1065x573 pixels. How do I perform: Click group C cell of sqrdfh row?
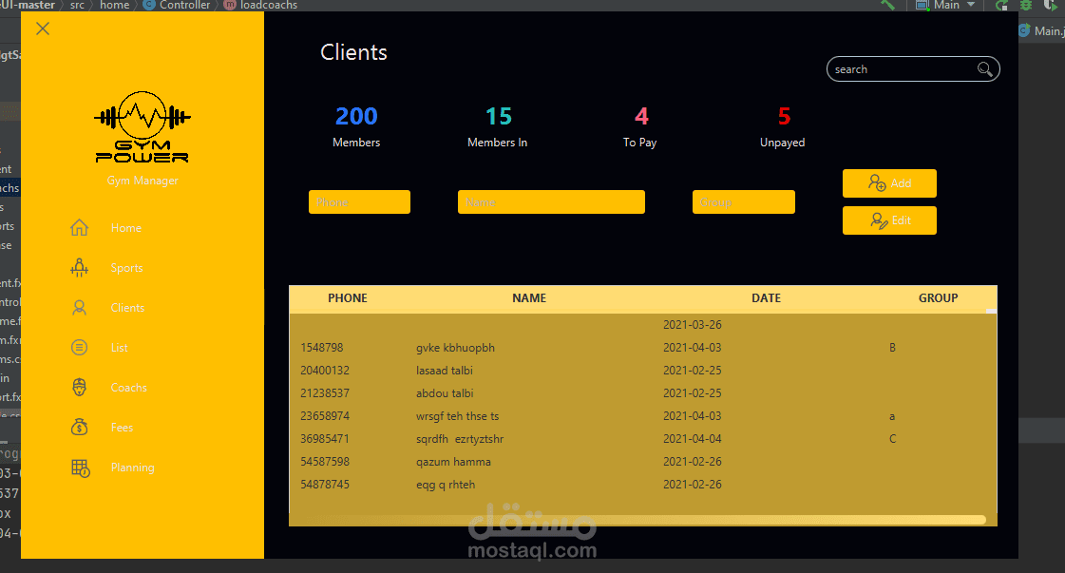click(892, 439)
